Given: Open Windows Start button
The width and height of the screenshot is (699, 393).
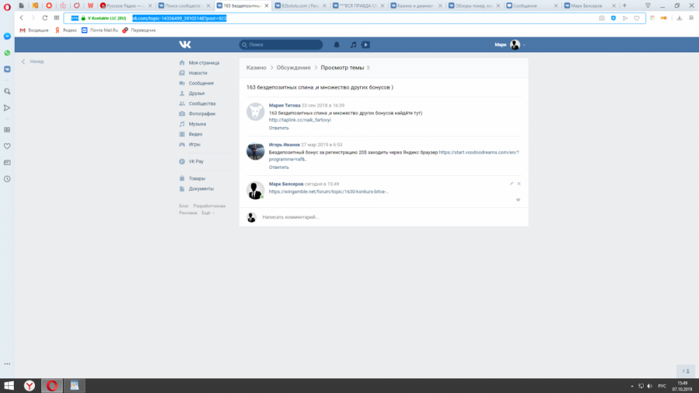Looking at the screenshot, I should [x=8, y=385].
